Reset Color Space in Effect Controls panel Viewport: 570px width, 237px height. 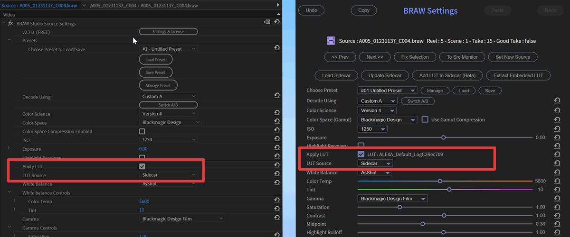tap(277, 122)
